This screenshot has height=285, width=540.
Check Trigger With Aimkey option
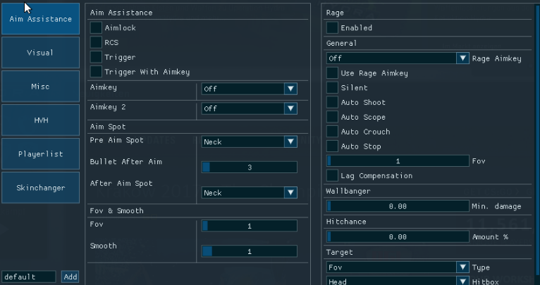[97, 72]
